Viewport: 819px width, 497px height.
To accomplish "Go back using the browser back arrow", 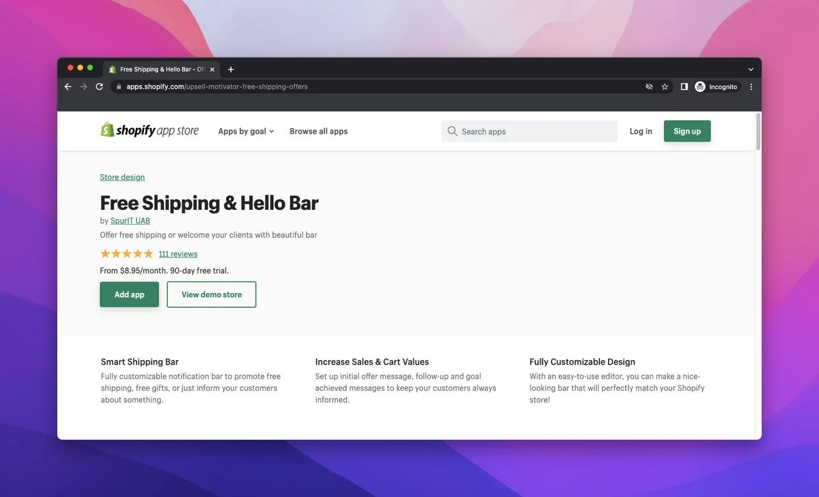I will tap(68, 86).
